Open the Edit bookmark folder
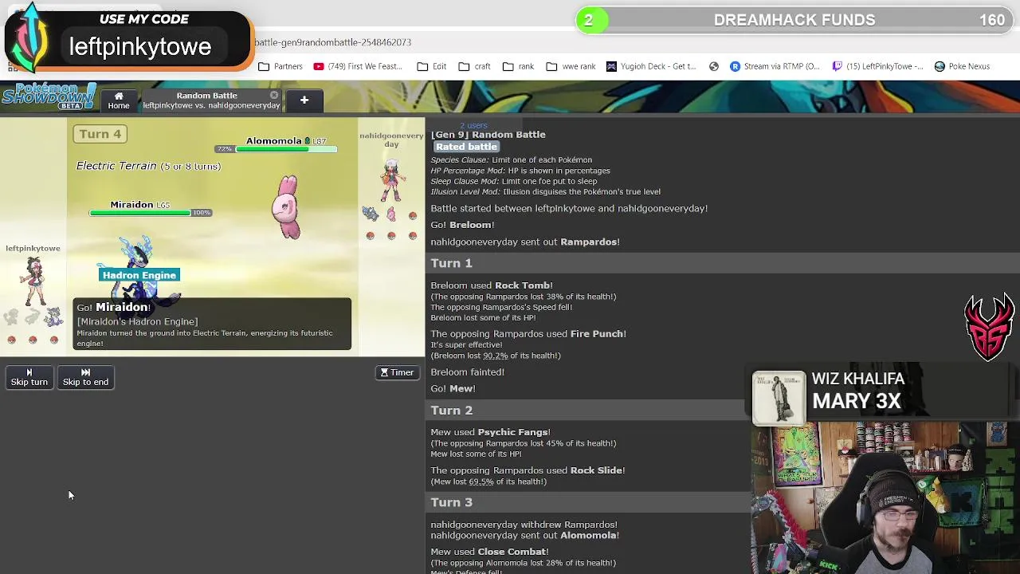1020x574 pixels. 432,66
